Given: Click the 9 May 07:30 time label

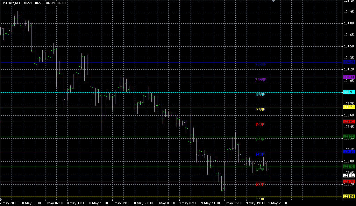Looking at the screenshot, I should click(x=188, y=203).
